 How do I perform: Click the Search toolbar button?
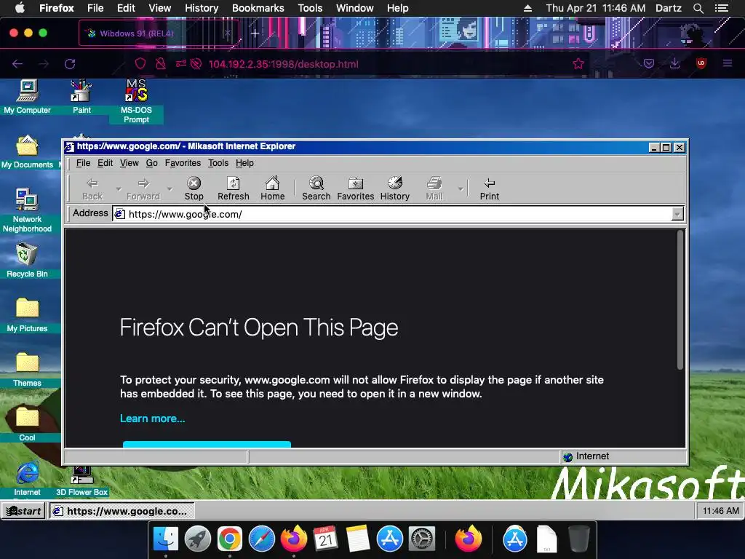click(x=316, y=189)
